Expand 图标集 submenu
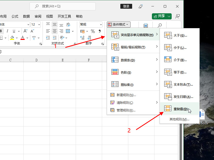Image resolution: width=214 pixels, height=160 pixels. [133, 84]
